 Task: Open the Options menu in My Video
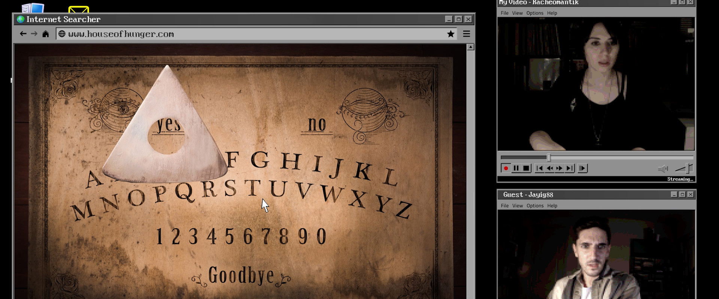coord(534,13)
